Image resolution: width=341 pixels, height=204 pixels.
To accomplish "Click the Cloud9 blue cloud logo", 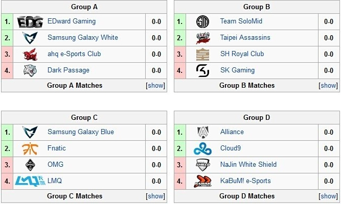I will (202, 149).
